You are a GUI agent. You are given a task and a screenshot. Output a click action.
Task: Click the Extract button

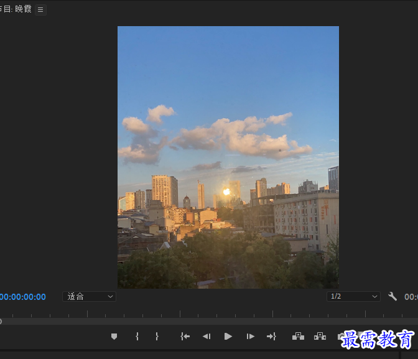320,337
